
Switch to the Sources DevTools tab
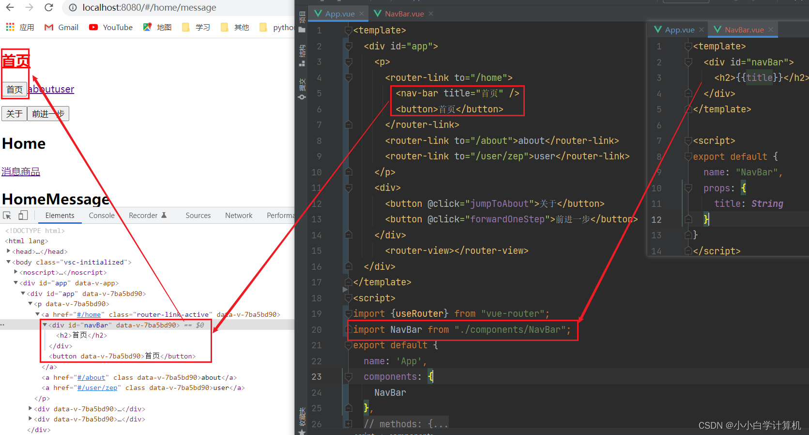pos(198,216)
